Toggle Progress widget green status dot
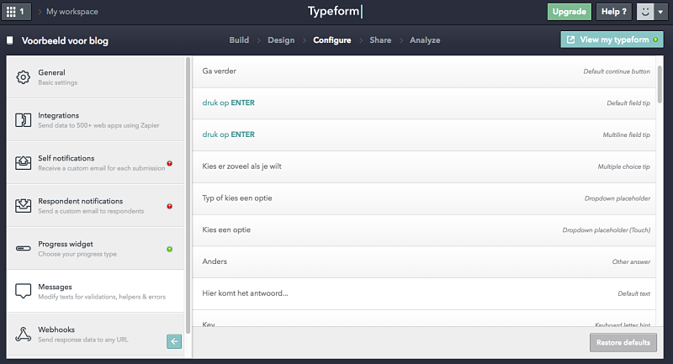673x364 pixels. [x=170, y=249]
